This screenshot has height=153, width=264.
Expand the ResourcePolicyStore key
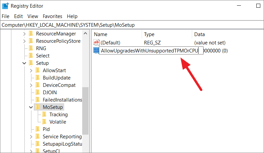pos(24,41)
